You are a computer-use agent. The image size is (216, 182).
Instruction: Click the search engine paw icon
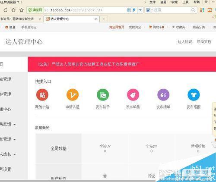pyautogui.click(x=148, y=10)
